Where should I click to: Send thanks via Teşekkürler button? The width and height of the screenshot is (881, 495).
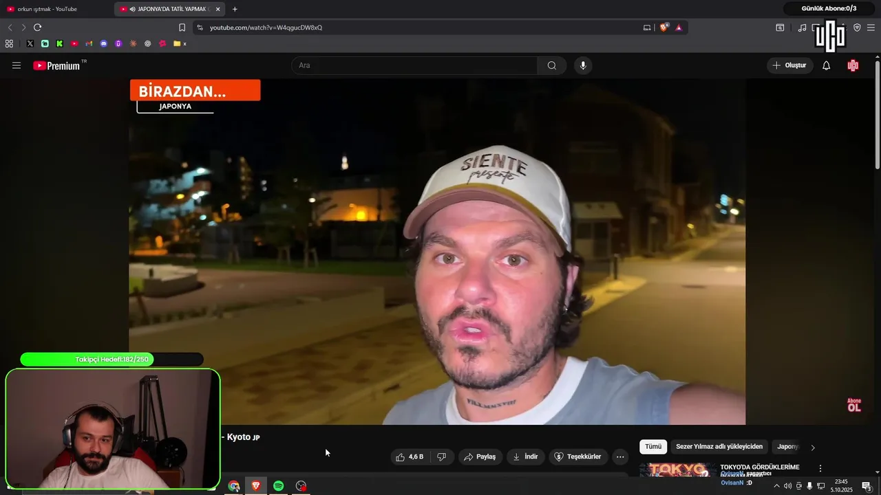pos(578,456)
